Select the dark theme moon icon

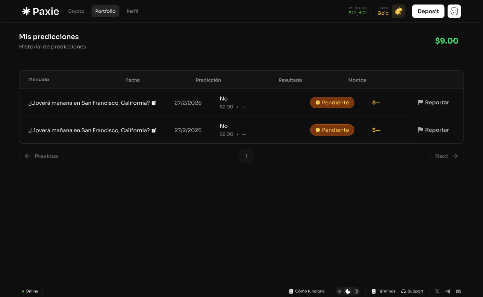(348, 291)
